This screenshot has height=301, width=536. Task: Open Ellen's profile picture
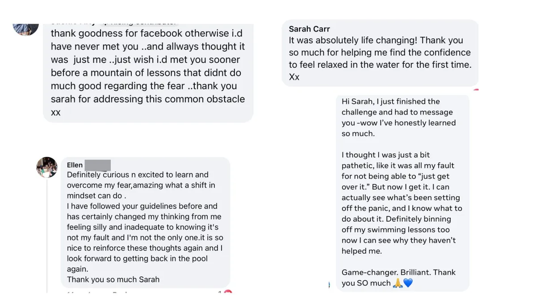tap(47, 168)
